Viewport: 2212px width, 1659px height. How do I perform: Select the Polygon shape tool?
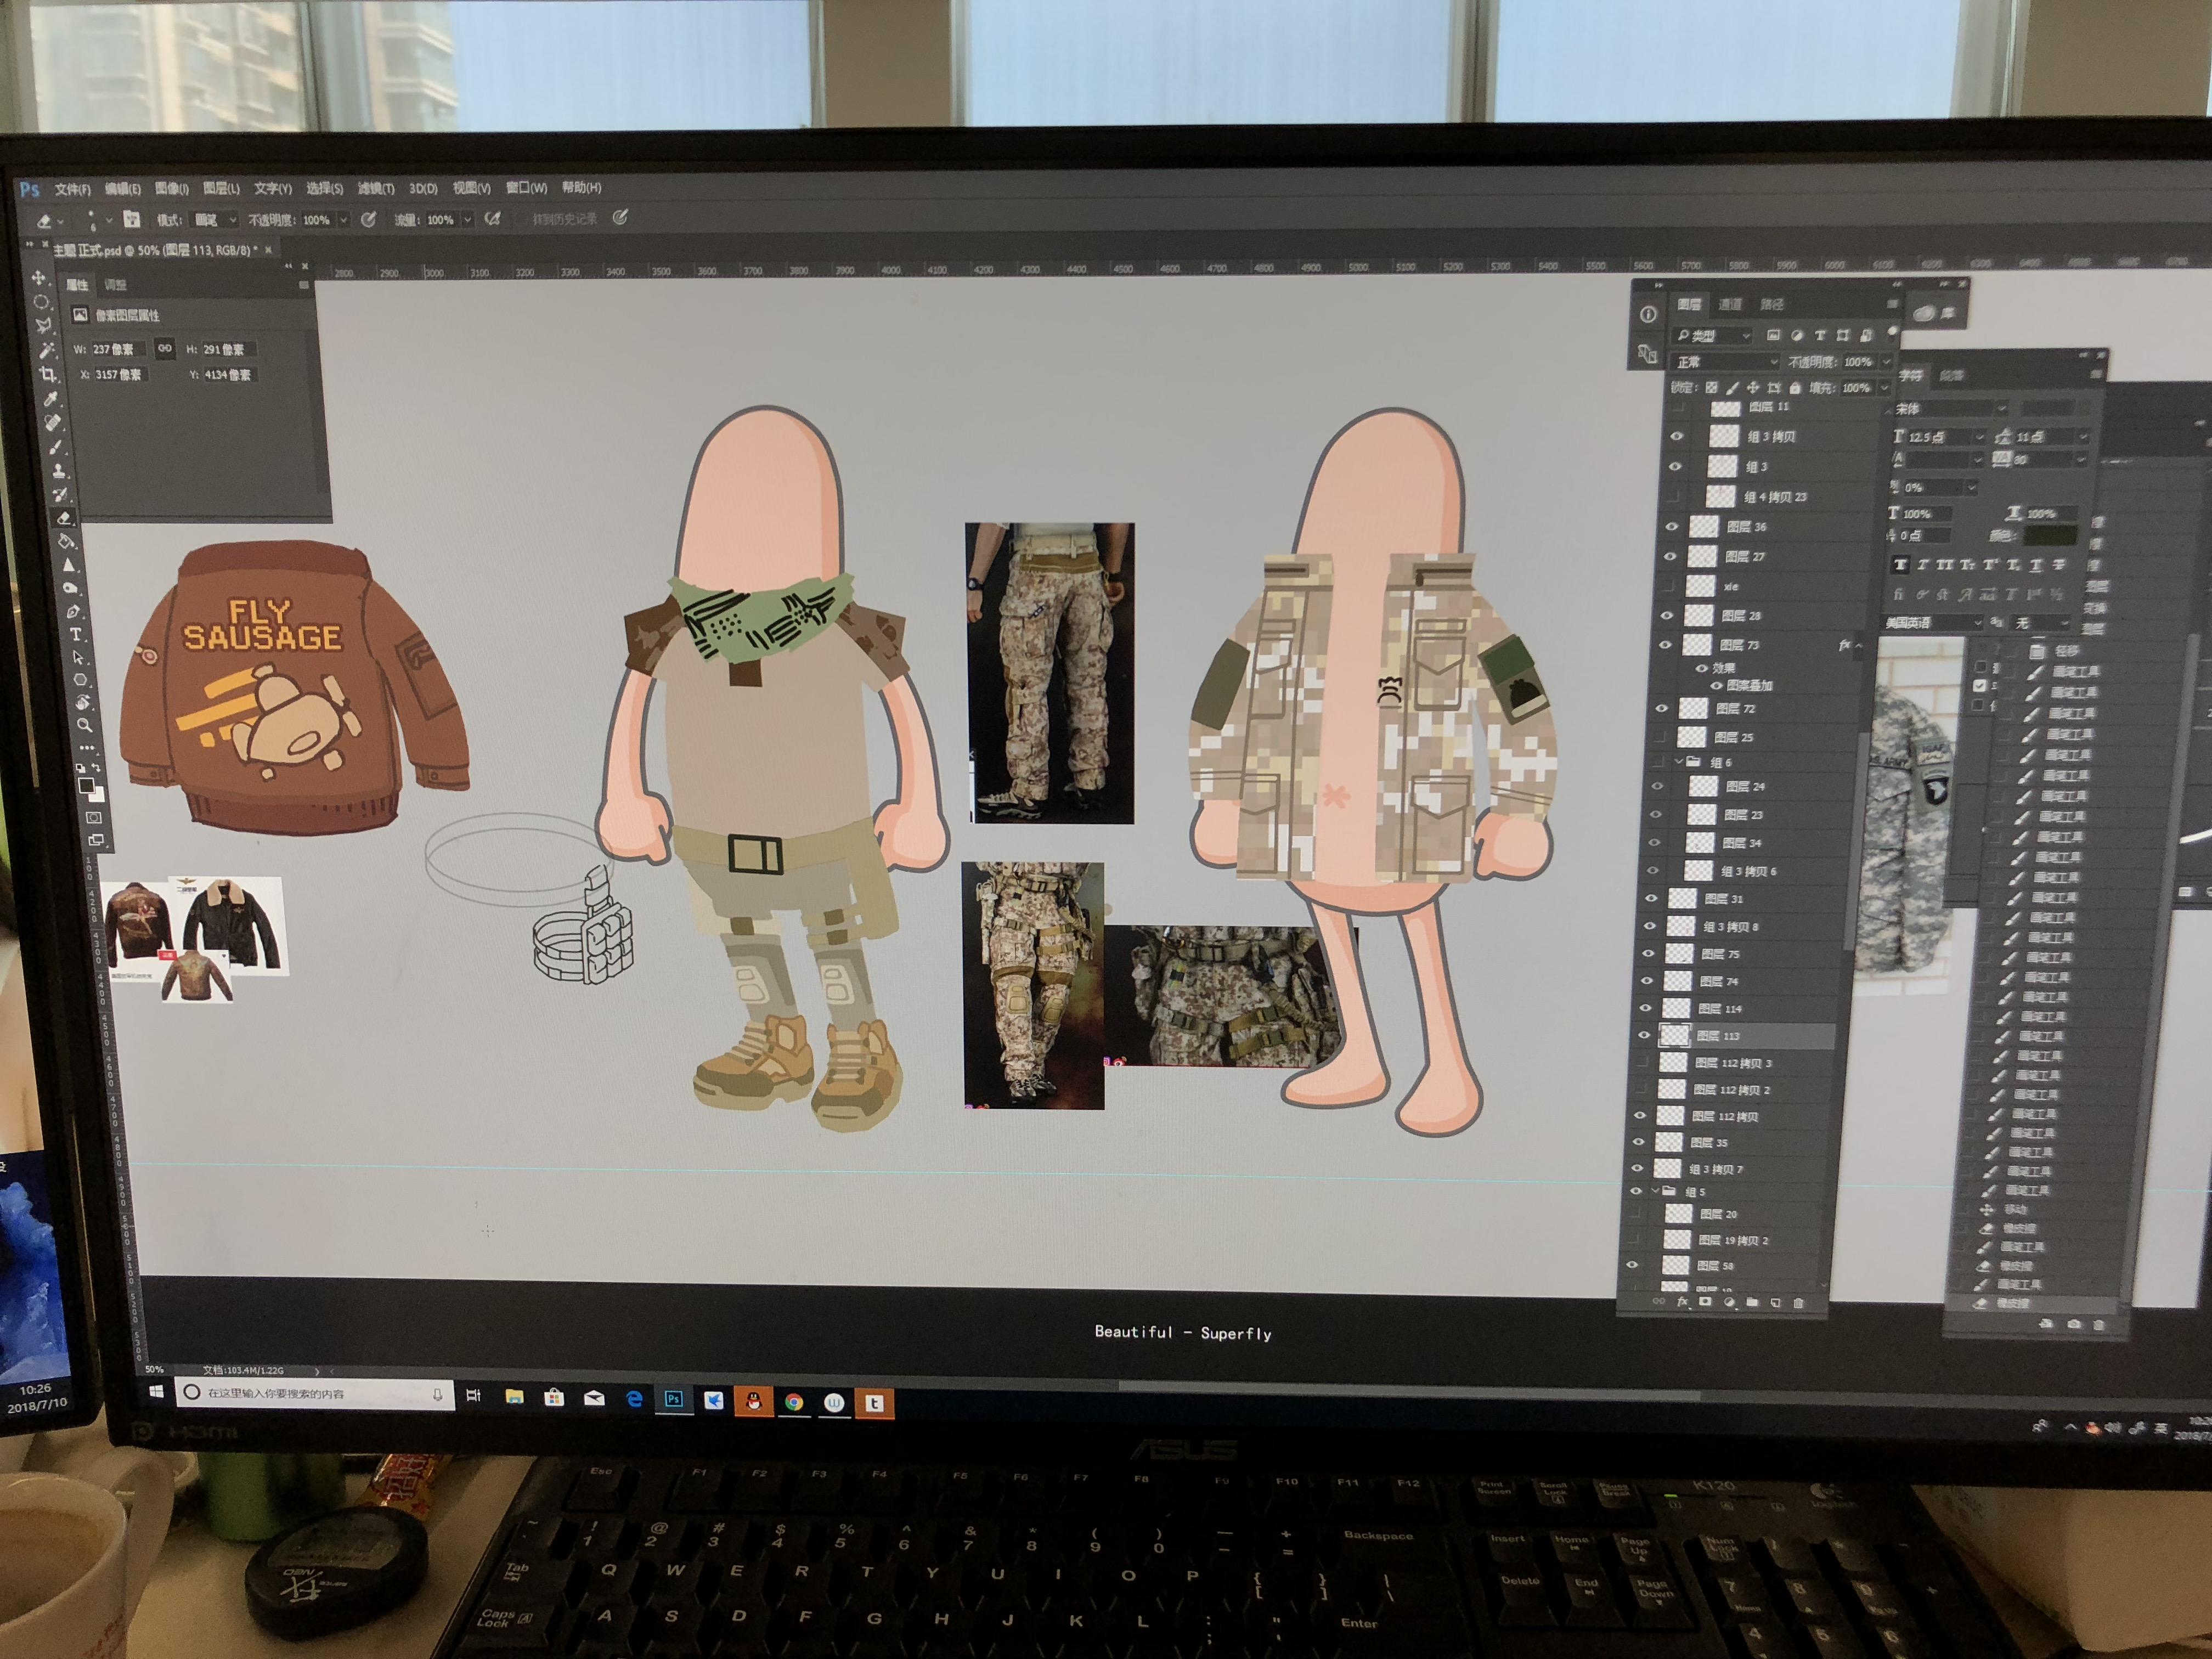point(80,680)
